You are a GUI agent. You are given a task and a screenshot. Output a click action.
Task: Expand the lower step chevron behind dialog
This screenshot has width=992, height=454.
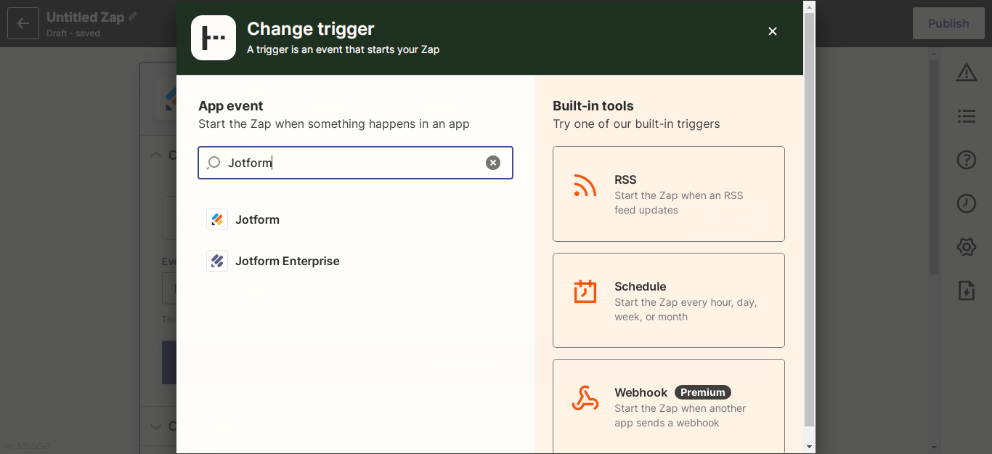coord(155,426)
